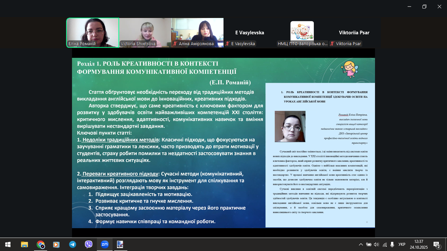Click muted mic icon on Viktoriia Psar

pyautogui.click(x=332, y=44)
